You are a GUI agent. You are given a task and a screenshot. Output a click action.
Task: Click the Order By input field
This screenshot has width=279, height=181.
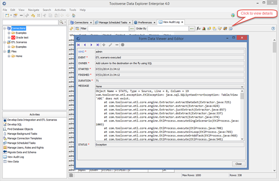[x=168, y=29]
